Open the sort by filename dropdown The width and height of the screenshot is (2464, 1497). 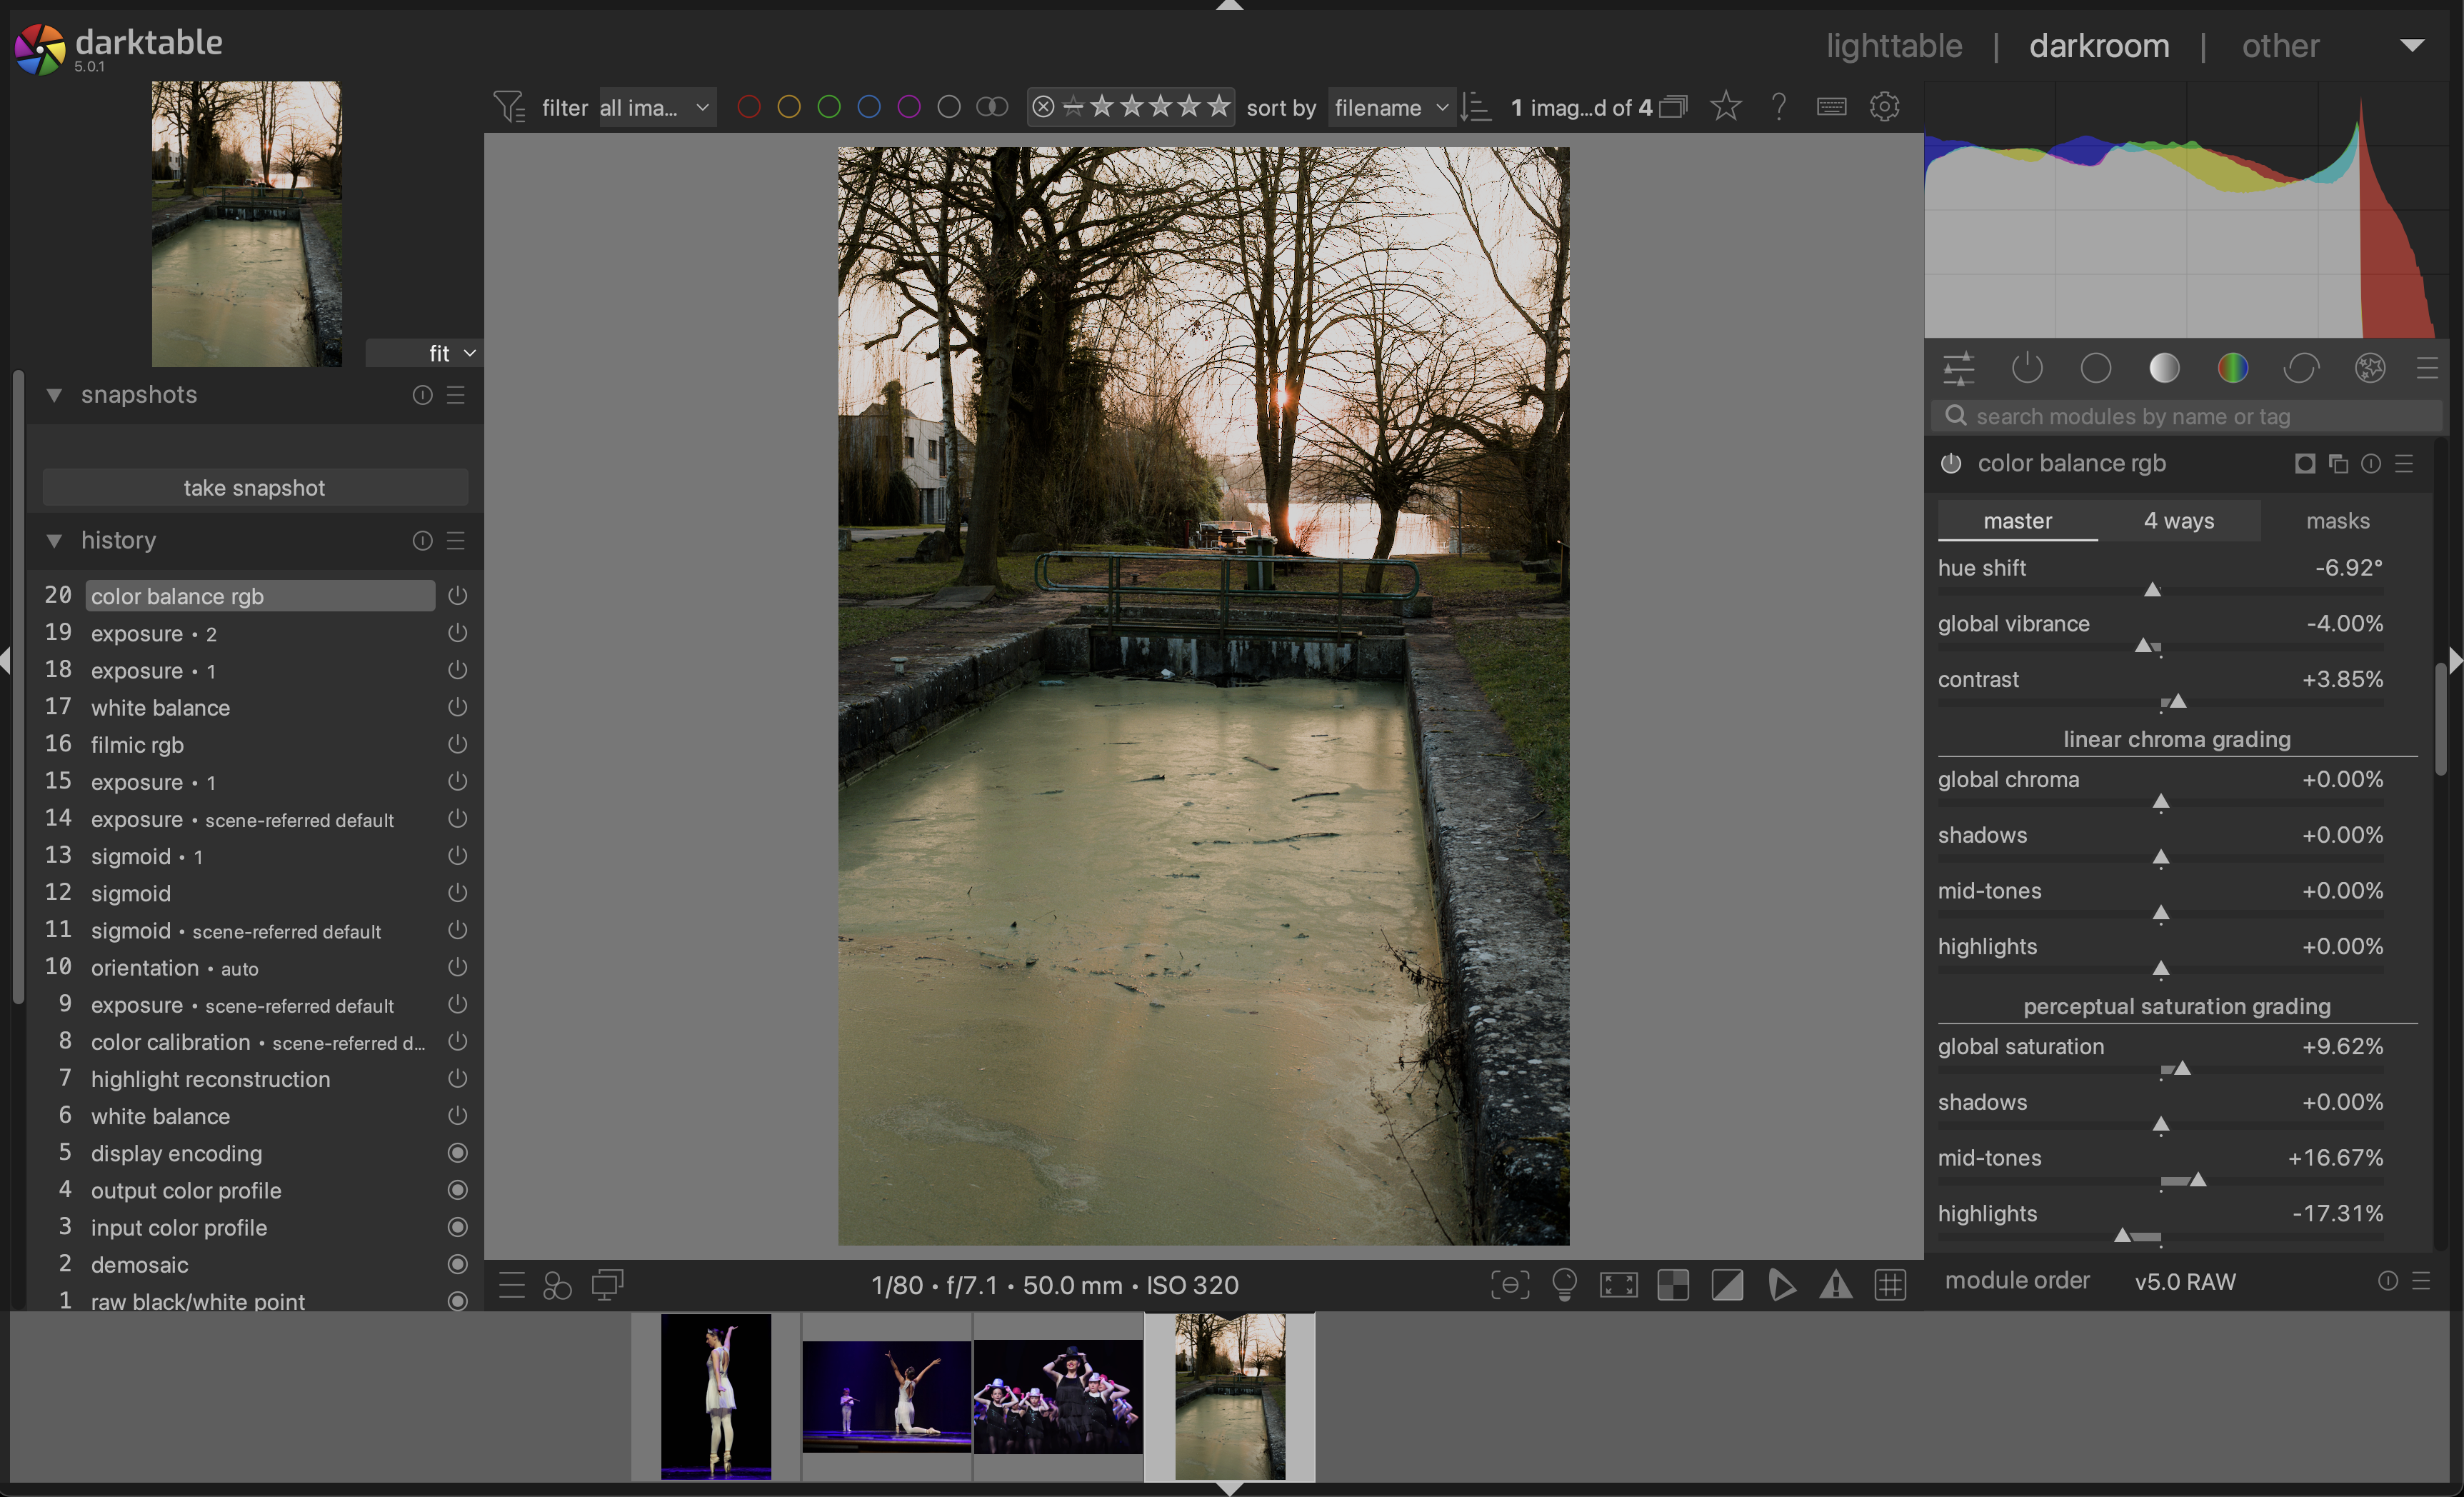[1390, 107]
